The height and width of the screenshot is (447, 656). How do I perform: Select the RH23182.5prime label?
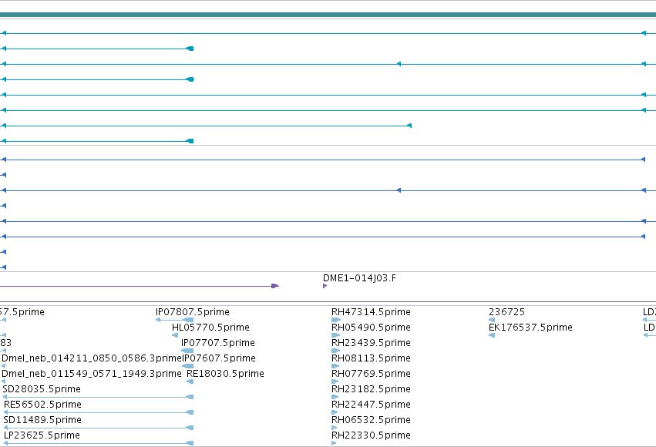(x=371, y=389)
